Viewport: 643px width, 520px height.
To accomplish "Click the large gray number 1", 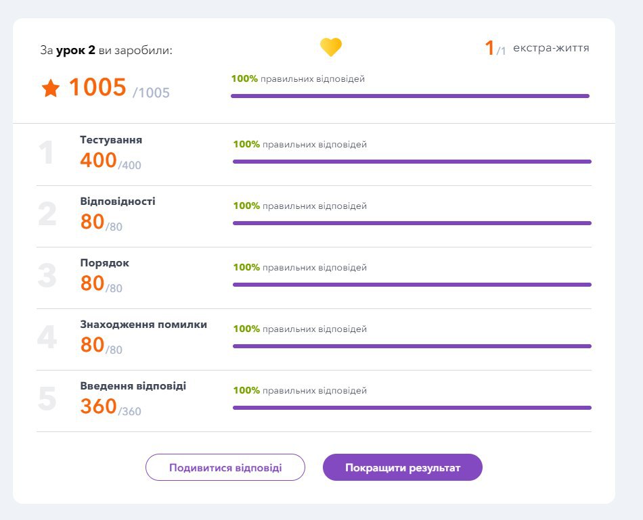I will [46, 153].
